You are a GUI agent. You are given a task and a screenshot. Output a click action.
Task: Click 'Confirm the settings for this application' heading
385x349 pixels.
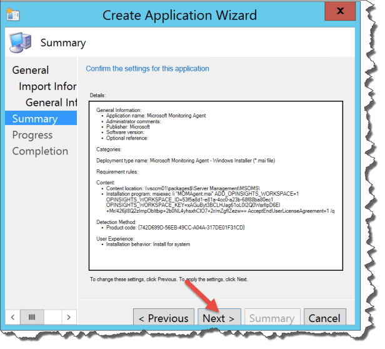[147, 69]
